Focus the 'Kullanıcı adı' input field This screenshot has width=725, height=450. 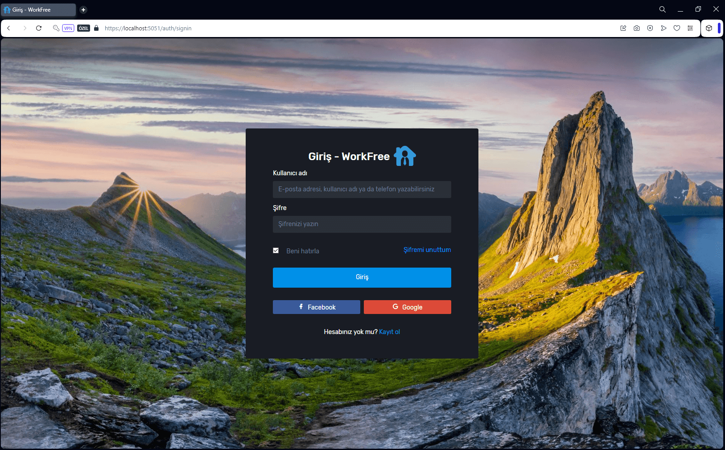pyautogui.click(x=362, y=189)
